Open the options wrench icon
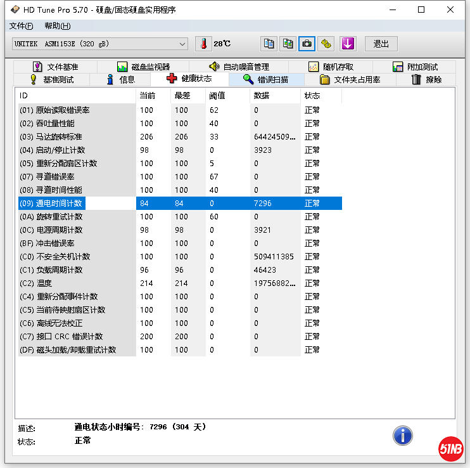Image resolution: width=470 pixels, height=468 pixels. point(326,44)
